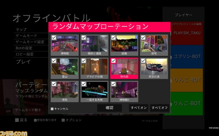
Task: Select the 傾斜と通路 map preview image
Action: pos(94,44)
